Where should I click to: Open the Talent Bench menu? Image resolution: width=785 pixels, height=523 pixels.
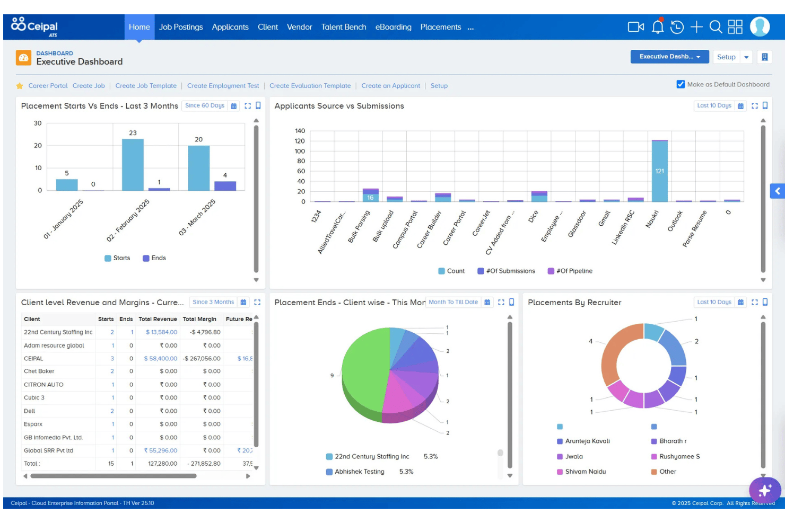tap(344, 27)
